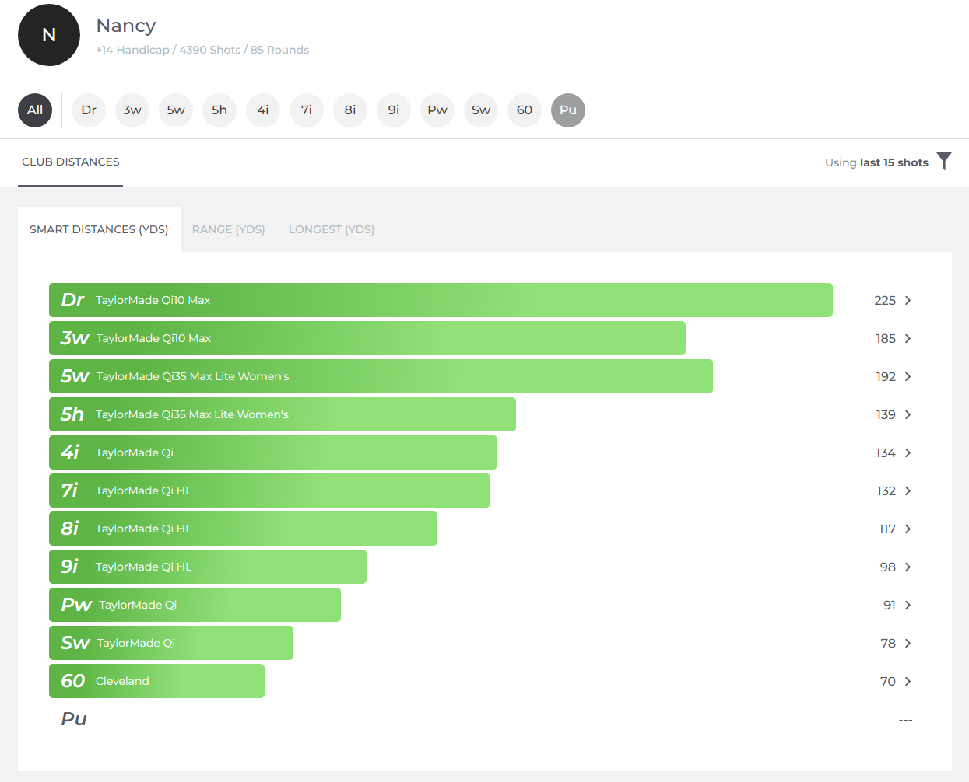
Task: Filter by 5h club chip
Action: point(219,110)
